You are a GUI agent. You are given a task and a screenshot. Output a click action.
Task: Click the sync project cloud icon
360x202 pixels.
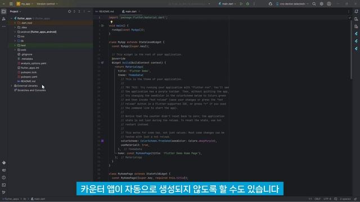(x=271, y=4)
